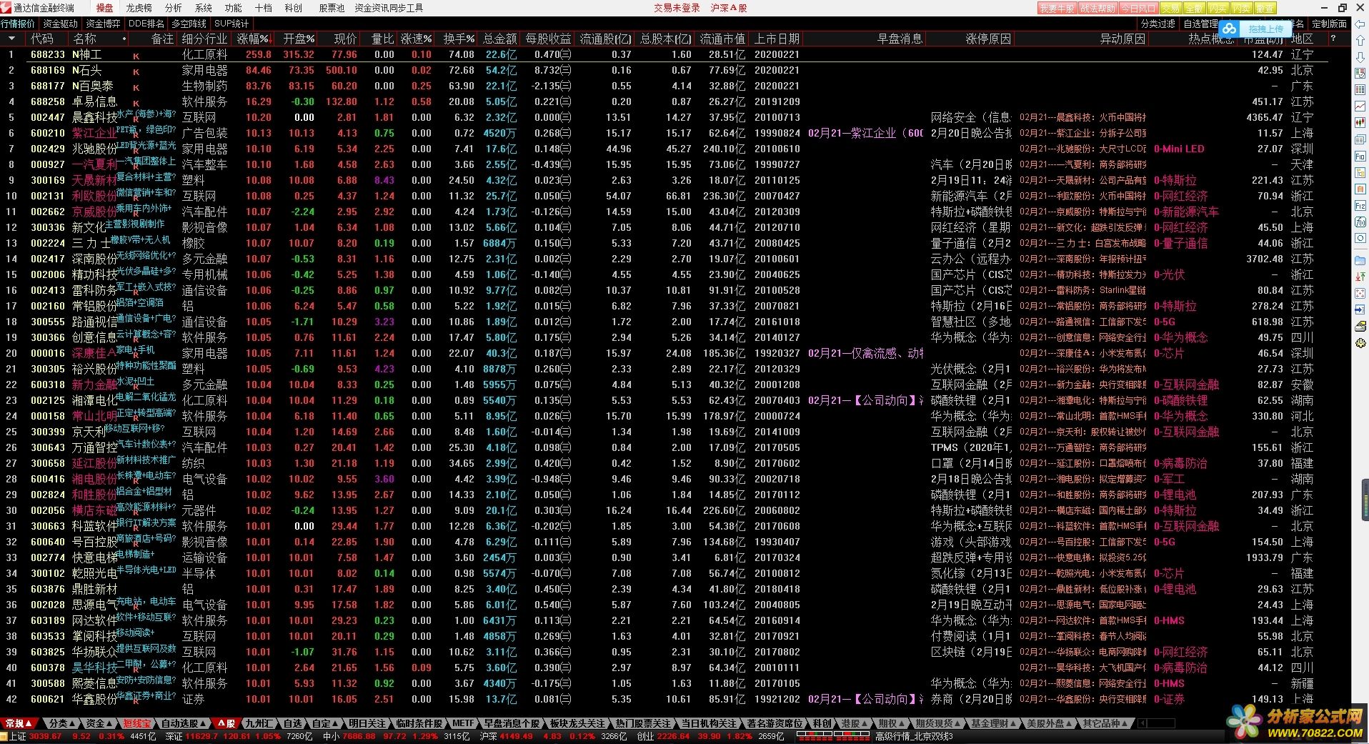Viewport: 1369px width, 744px height.
Task: Expand the 资金 bottom tab menu
Action: tap(99, 723)
